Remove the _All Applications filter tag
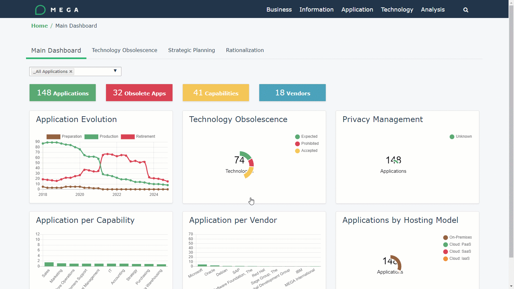The height and width of the screenshot is (289, 514). (71, 71)
